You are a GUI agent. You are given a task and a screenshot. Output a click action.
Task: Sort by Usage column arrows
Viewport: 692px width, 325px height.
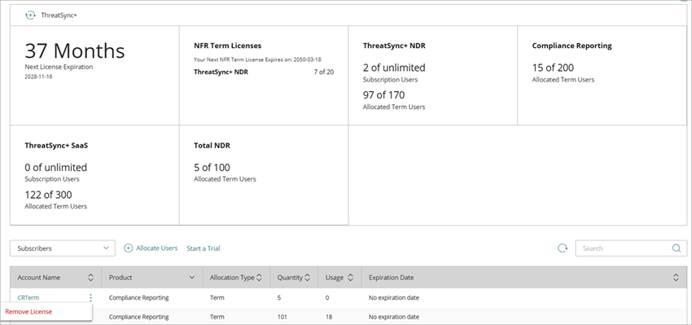click(x=350, y=278)
